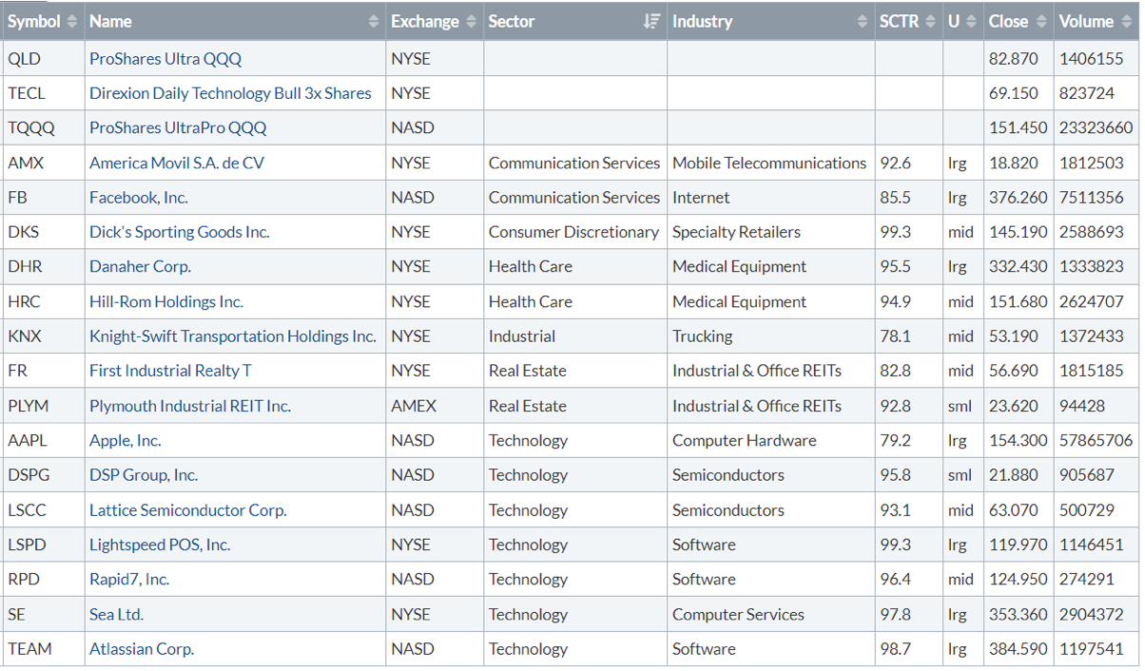Image resolution: width=1145 pixels, height=671 pixels.
Task: Open Plymouth Industrial REIT Inc. link
Action: (x=190, y=406)
